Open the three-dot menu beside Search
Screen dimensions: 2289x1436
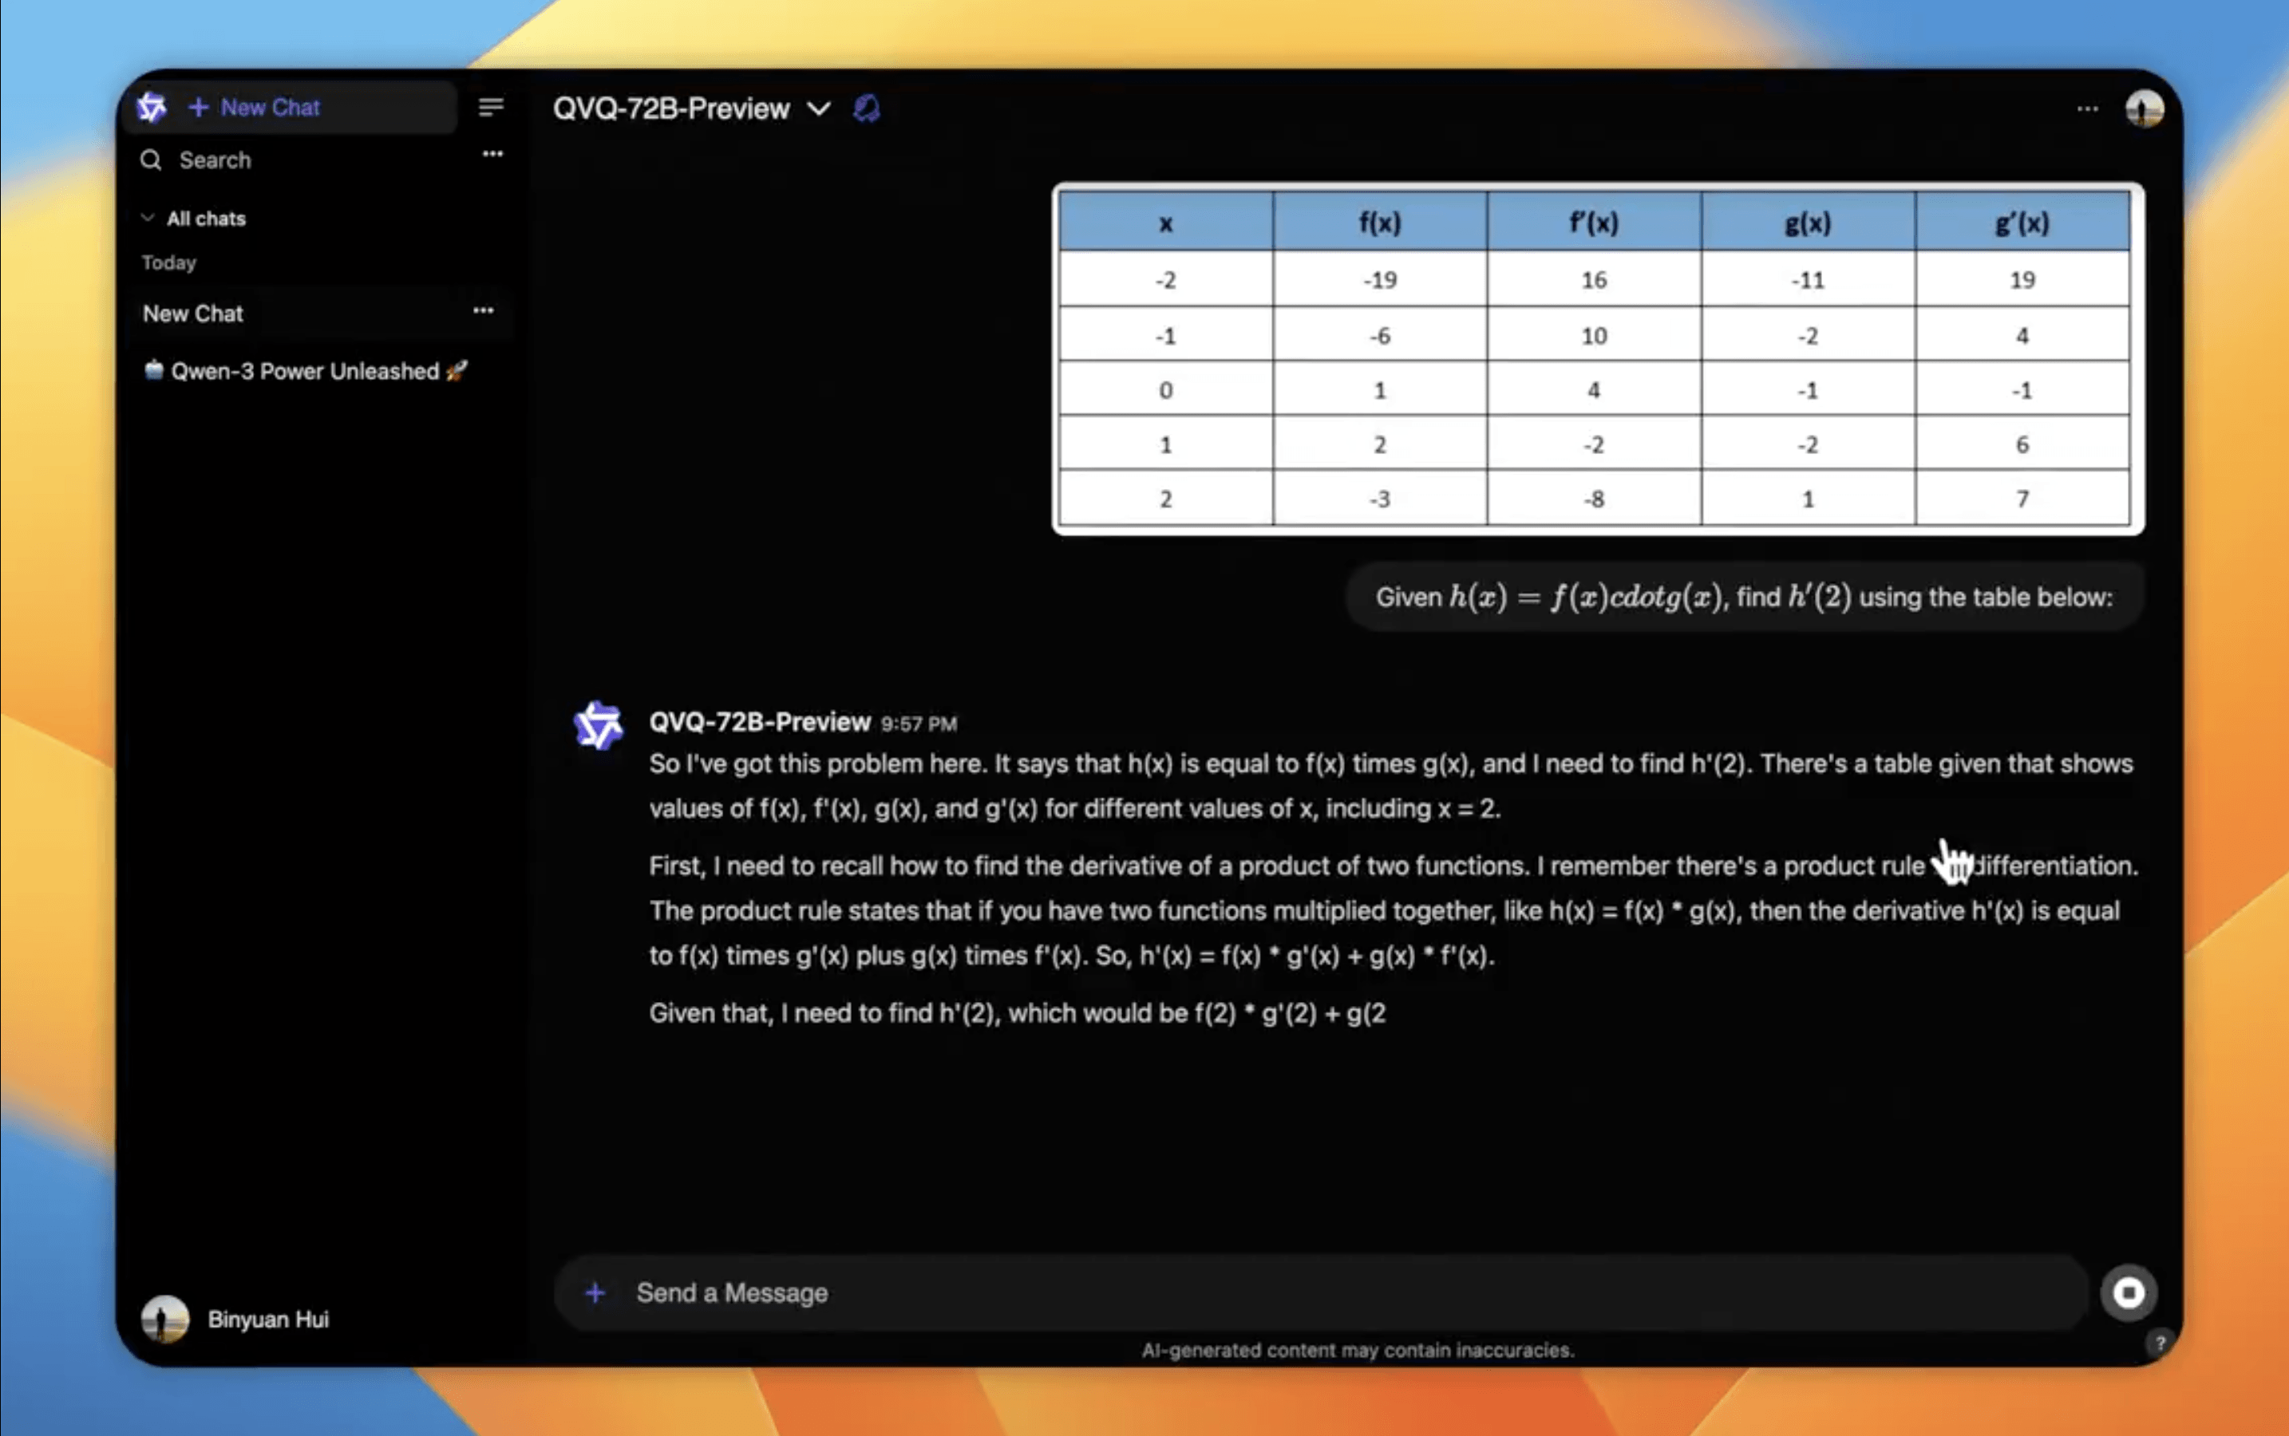pos(492,154)
